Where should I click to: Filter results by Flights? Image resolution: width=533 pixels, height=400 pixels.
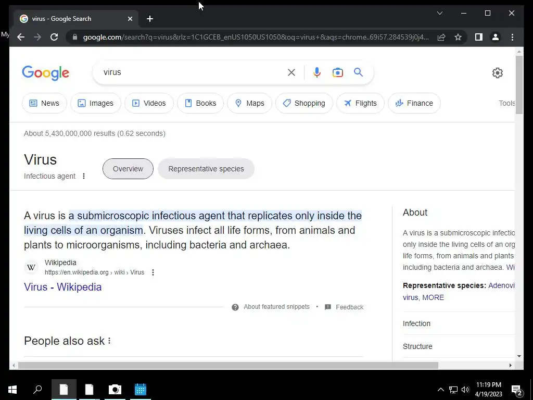360,103
